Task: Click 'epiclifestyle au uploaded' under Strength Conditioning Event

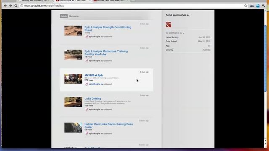Action: tap(100, 36)
